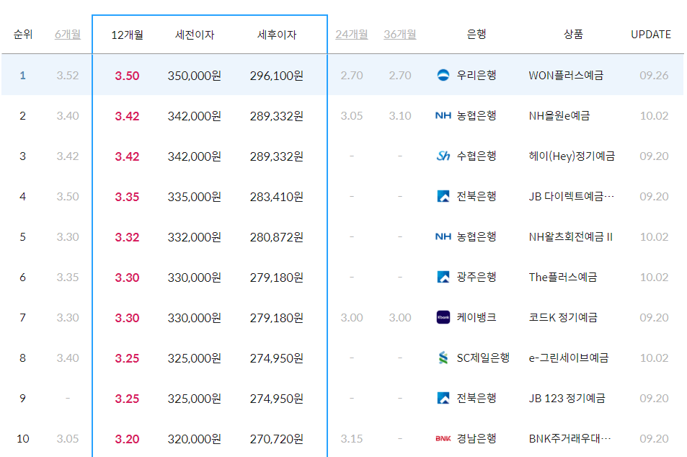Open the BNK주거래우대 product
Screen dimensions: 687x457
click(569, 438)
